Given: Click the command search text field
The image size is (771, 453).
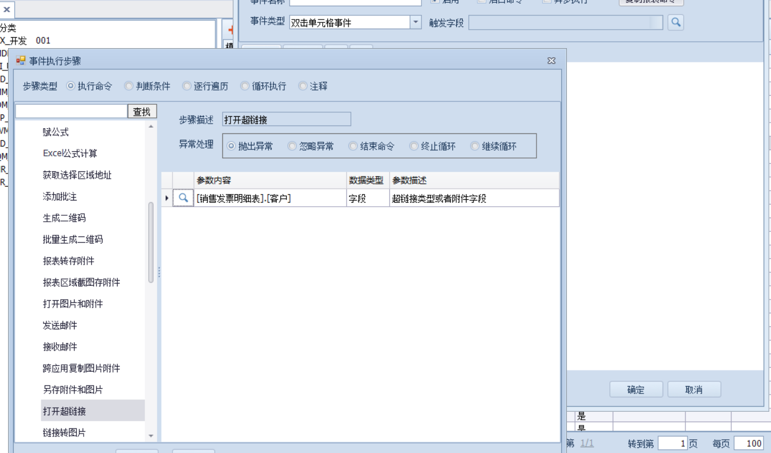Looking at the screenshot, I should tap(71, 112).
